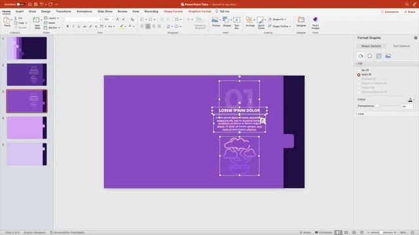Image resolution: width=419 pixels, height=235 pixels.
Task: Open the Shape Format tab
Action: [173, 12]
